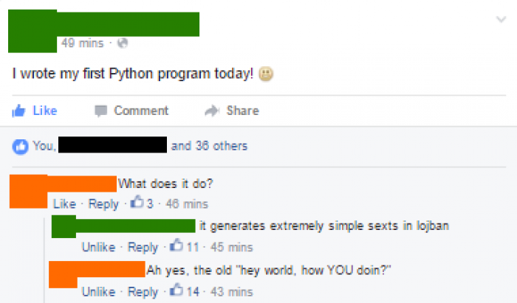Click the globe public-privacy icon beside 49 mins
The image size is (517, 303).
(123, 43)
